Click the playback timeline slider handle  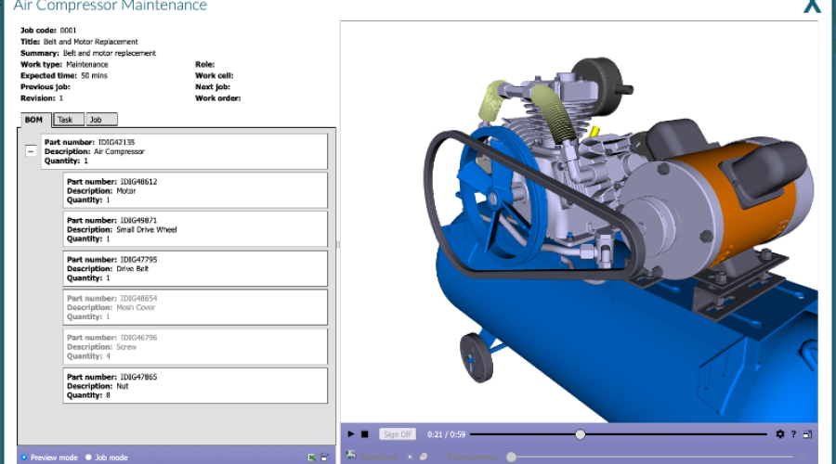[x=581, y=434]
